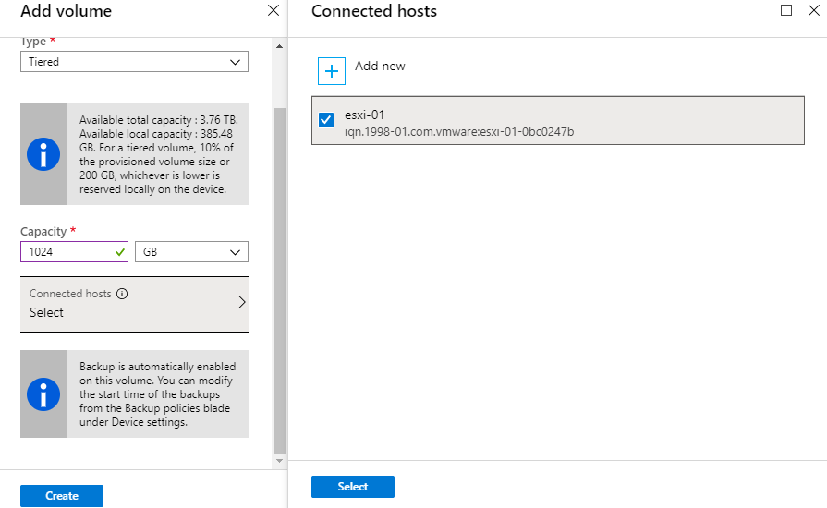
Task: Expand Connected hosts chevron arrow
Action: click(x=241, y=302)
